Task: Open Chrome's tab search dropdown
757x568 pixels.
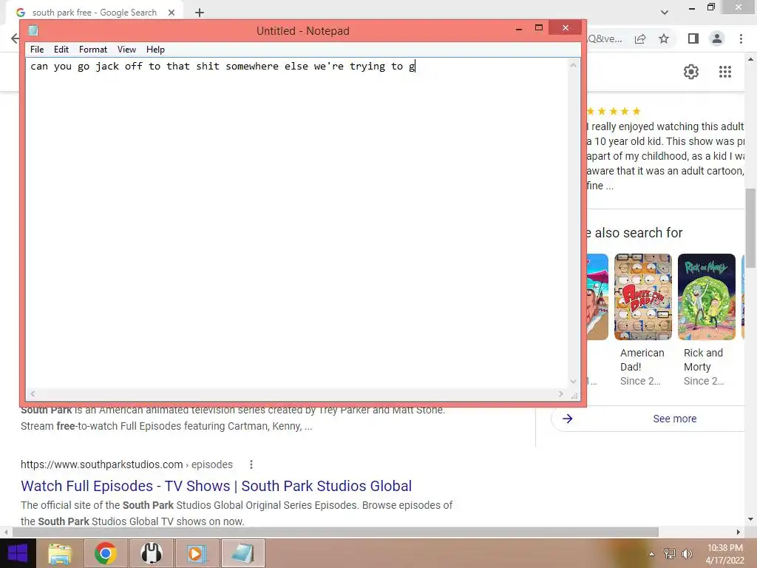Action: pos(665,13)
